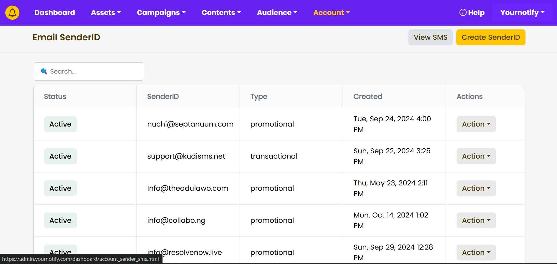Viewport: 557px width, 264px height.
Task: Open the Help link
Action: 472,13
